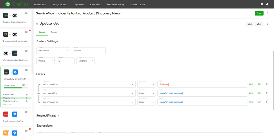
Task: Toggle ServiceNow to Jira integration switch
Action: coord(27,70)
